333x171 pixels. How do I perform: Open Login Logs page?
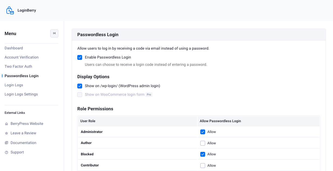tap(14, 85)
